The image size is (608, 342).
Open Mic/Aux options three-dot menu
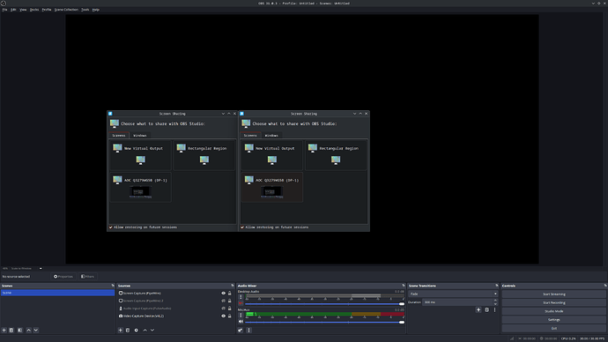241,316
